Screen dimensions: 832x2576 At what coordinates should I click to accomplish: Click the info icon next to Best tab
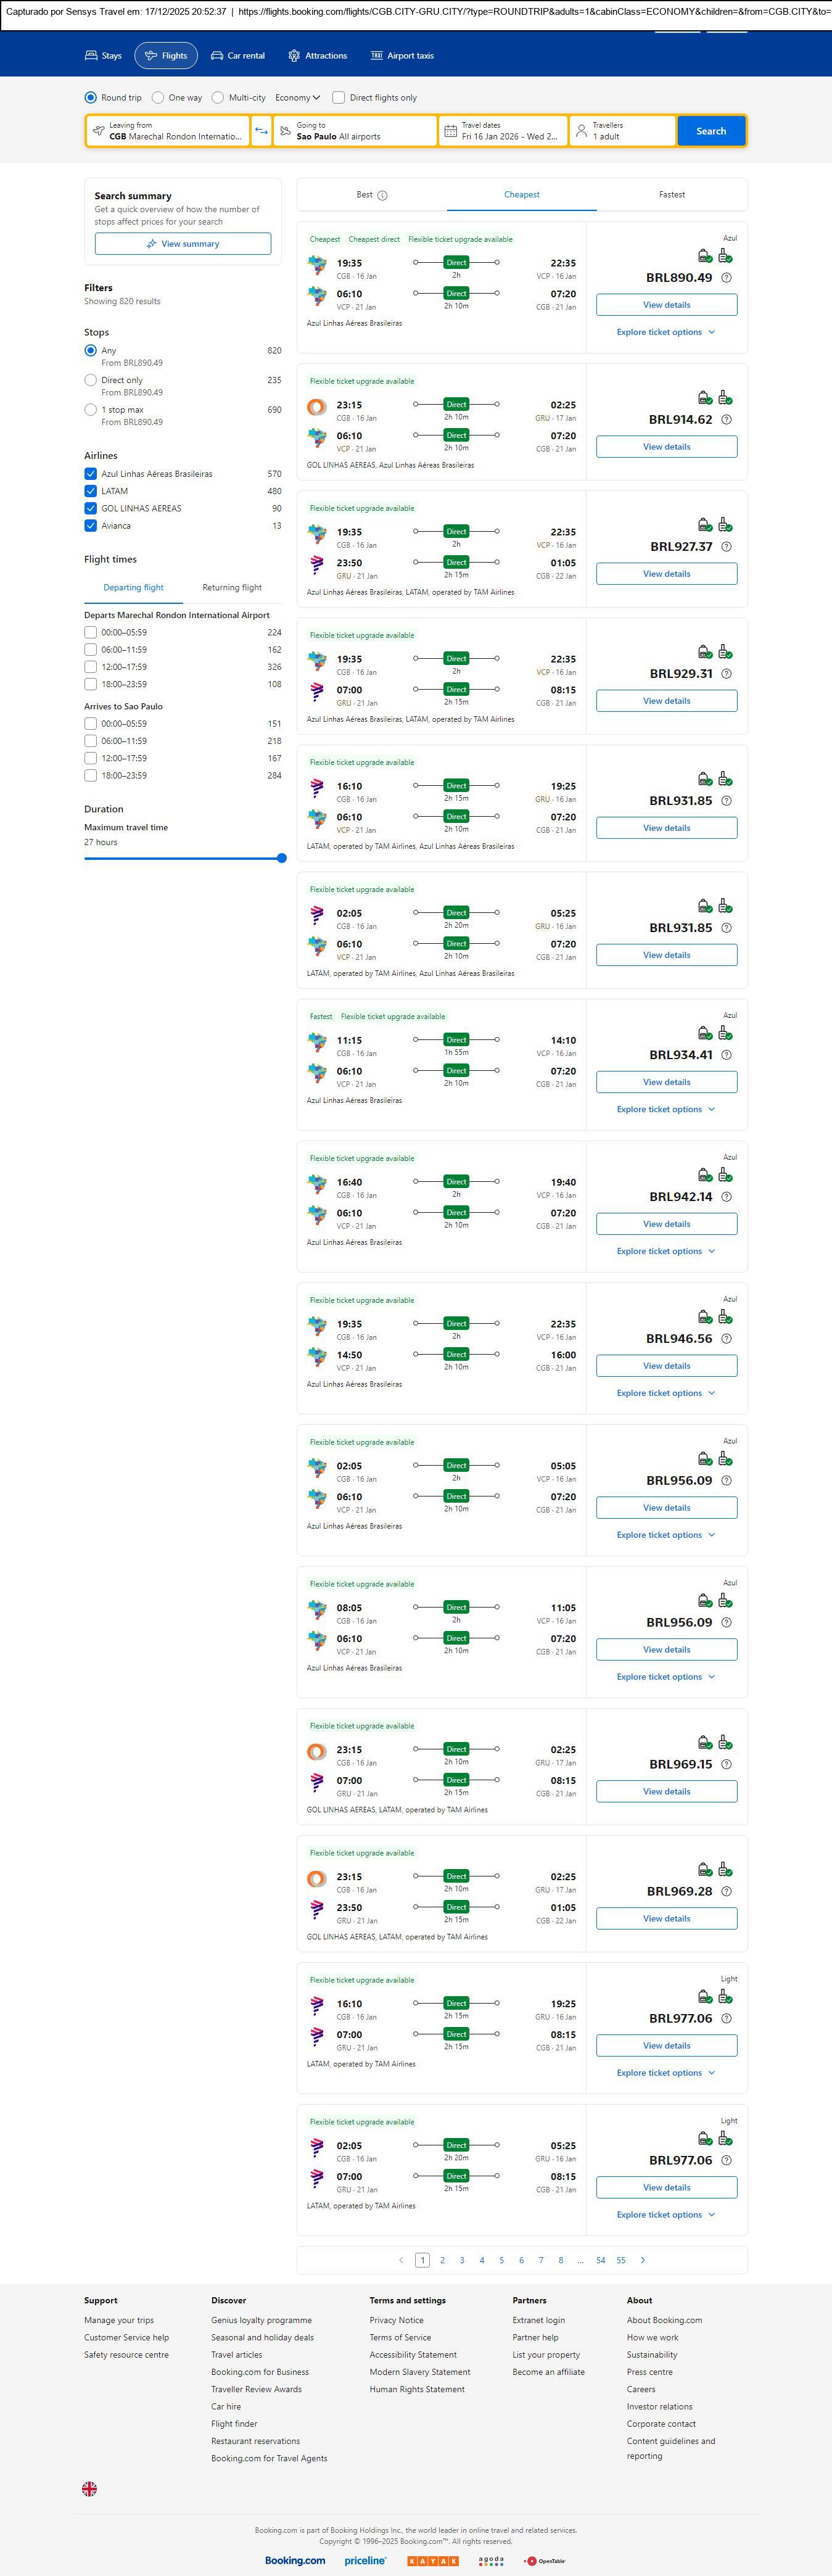pos(382,196)
